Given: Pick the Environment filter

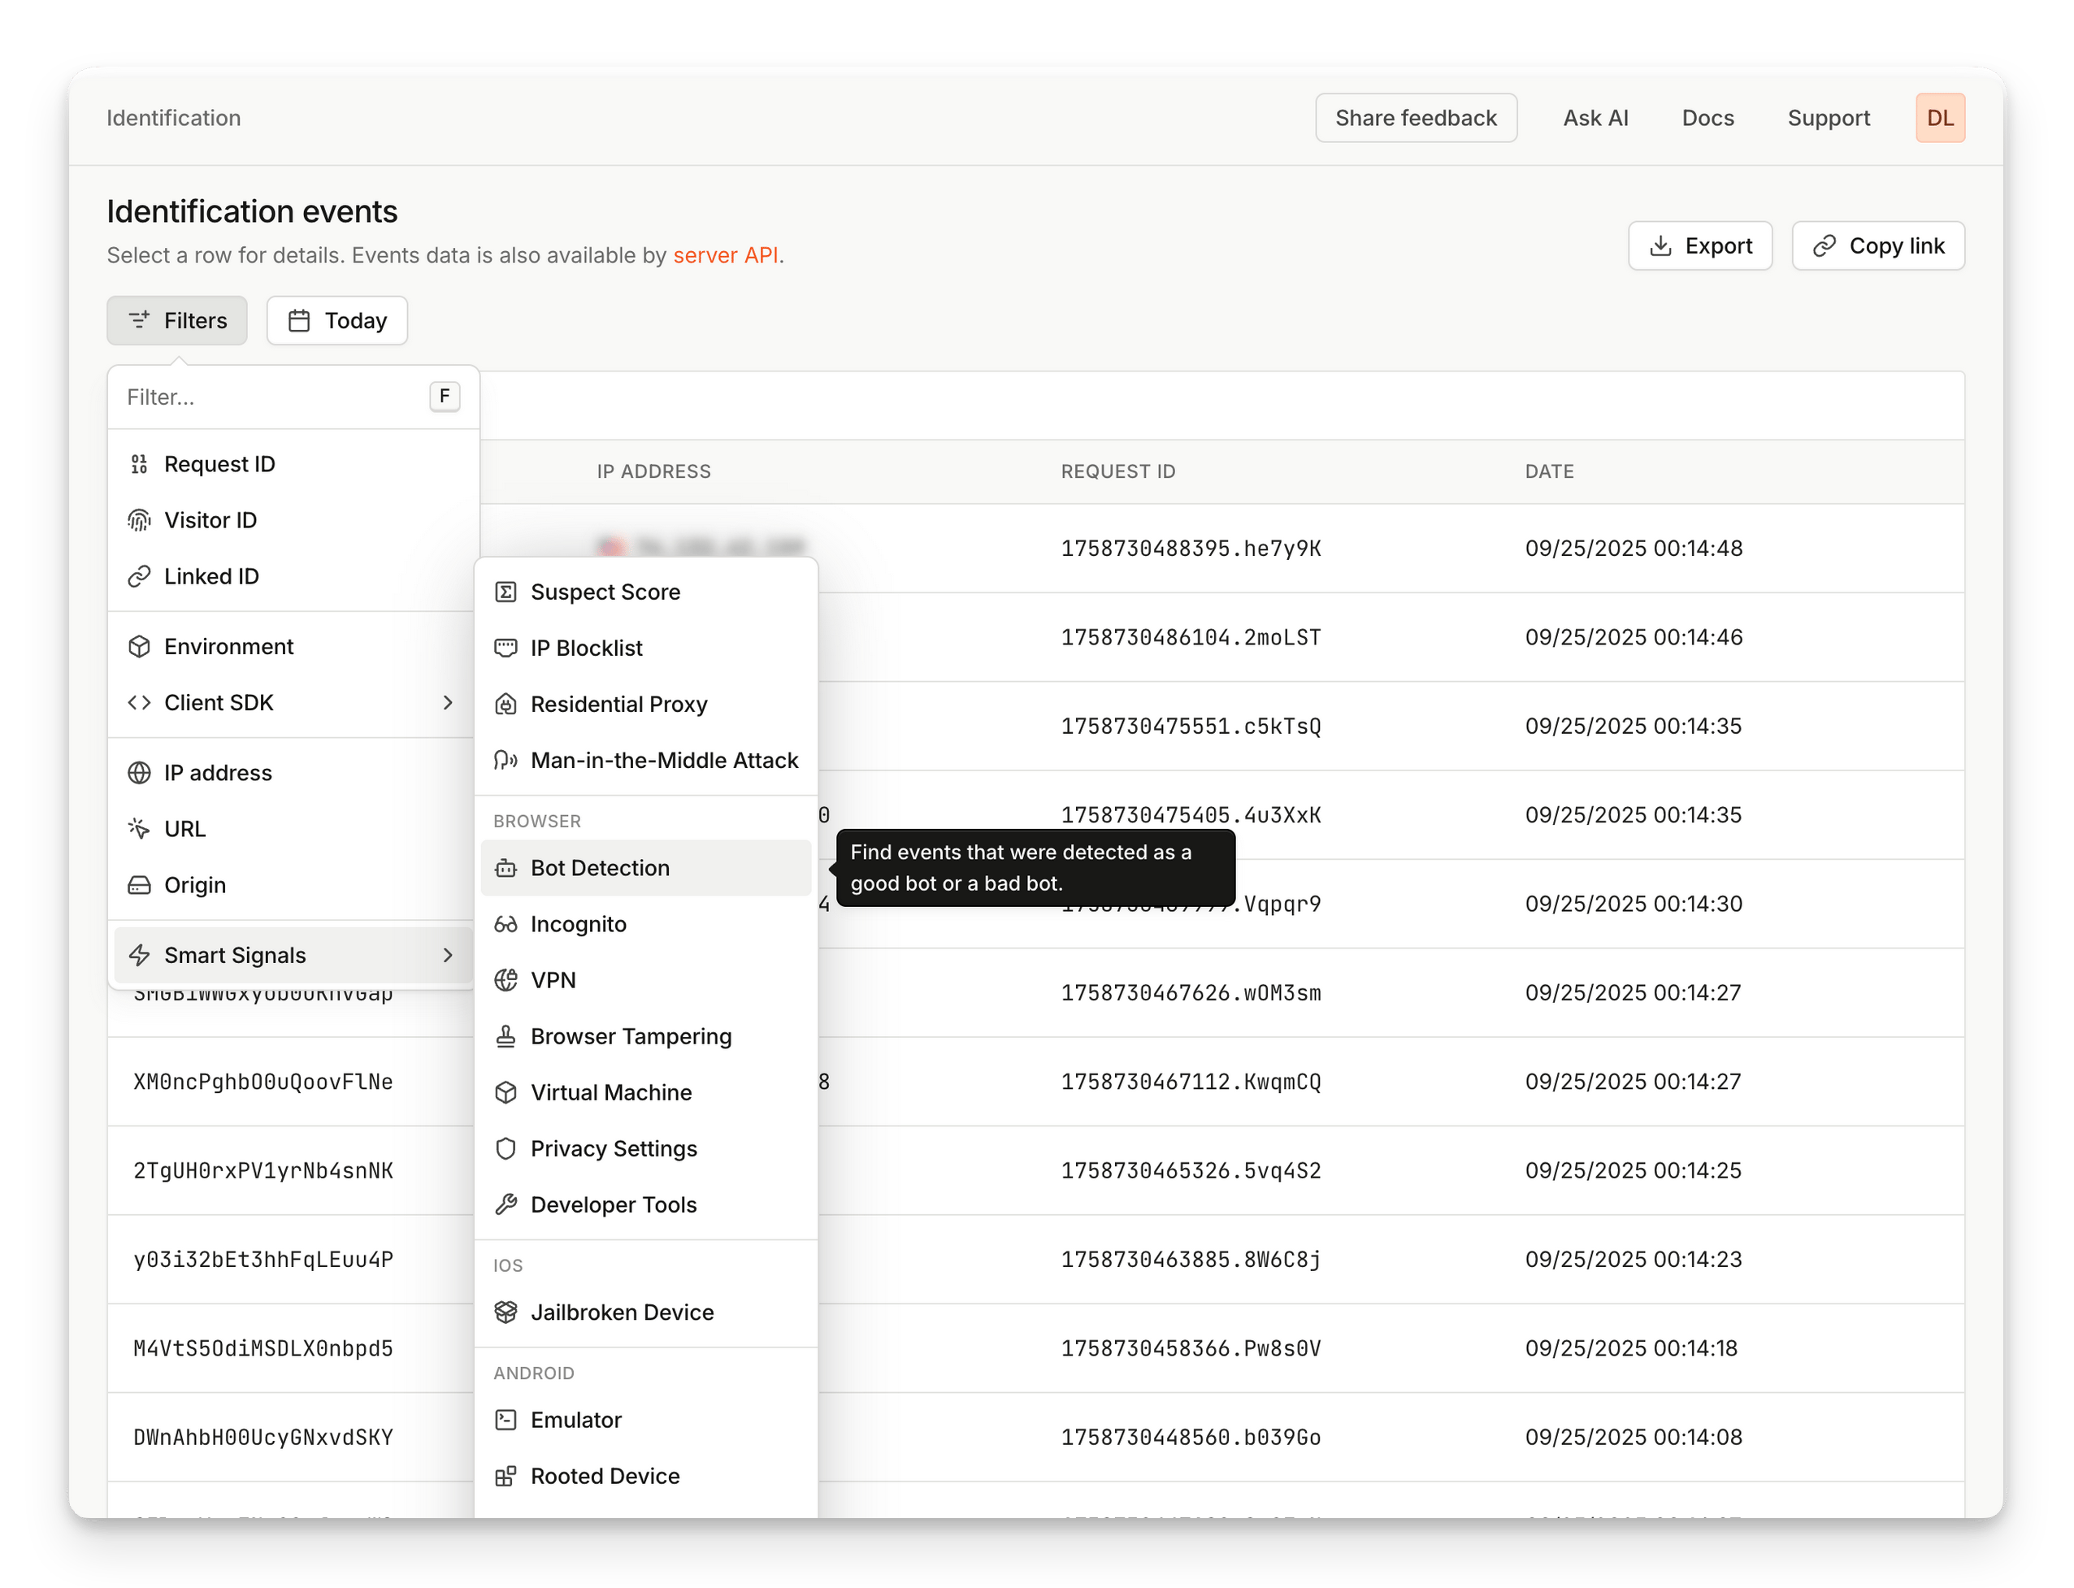Looking at the screenshot, I should point(293,647).
